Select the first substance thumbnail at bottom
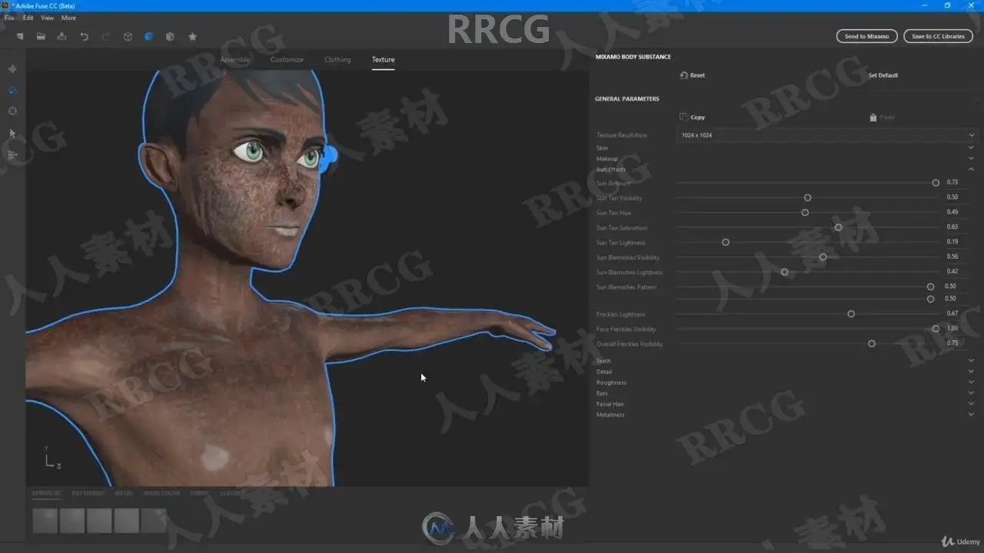The image size is (984, 553). click(x=45, y=520)
